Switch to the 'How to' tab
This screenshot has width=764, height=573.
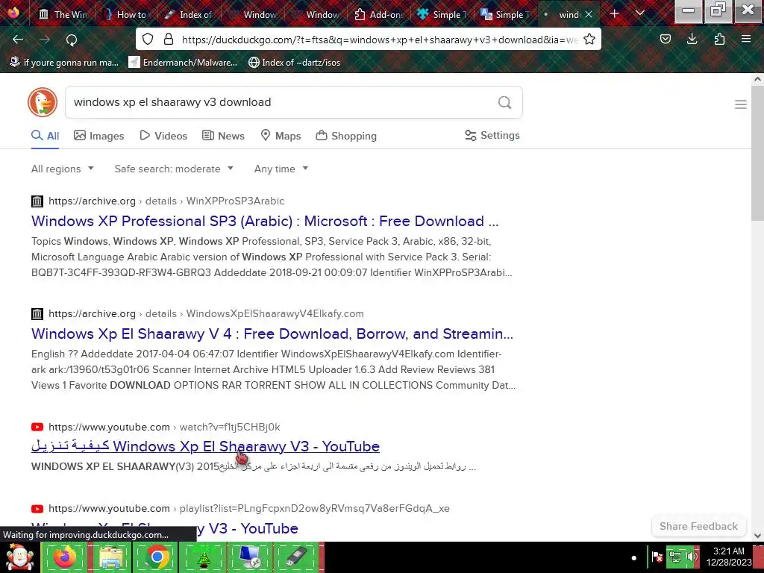[x=125, y=14]
